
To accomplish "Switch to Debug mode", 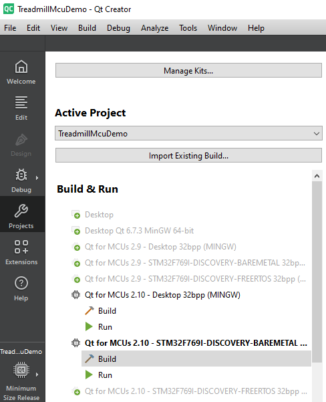I will click(x=21, y=181).
